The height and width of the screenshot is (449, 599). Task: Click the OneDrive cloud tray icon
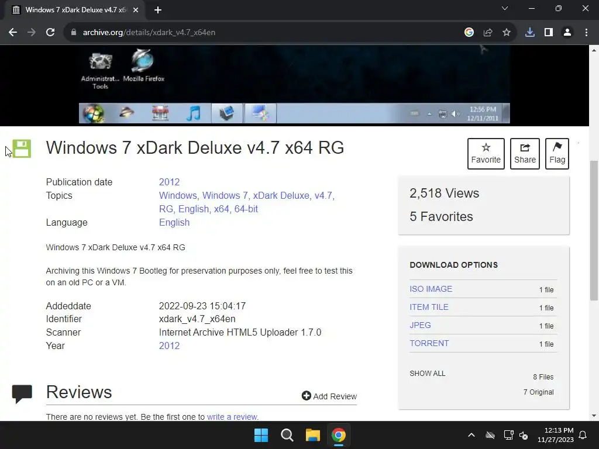(490, 435)
